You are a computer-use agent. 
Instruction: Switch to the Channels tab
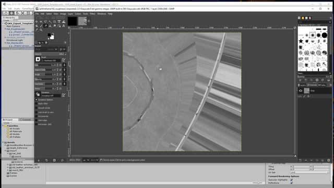312,85
